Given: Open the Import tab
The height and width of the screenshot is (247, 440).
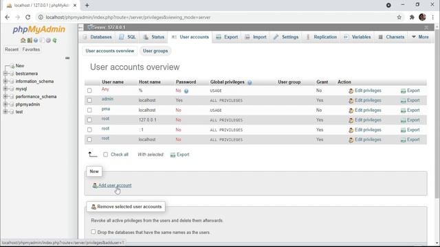Looking at the screenshot, I should tap(255, 37).
